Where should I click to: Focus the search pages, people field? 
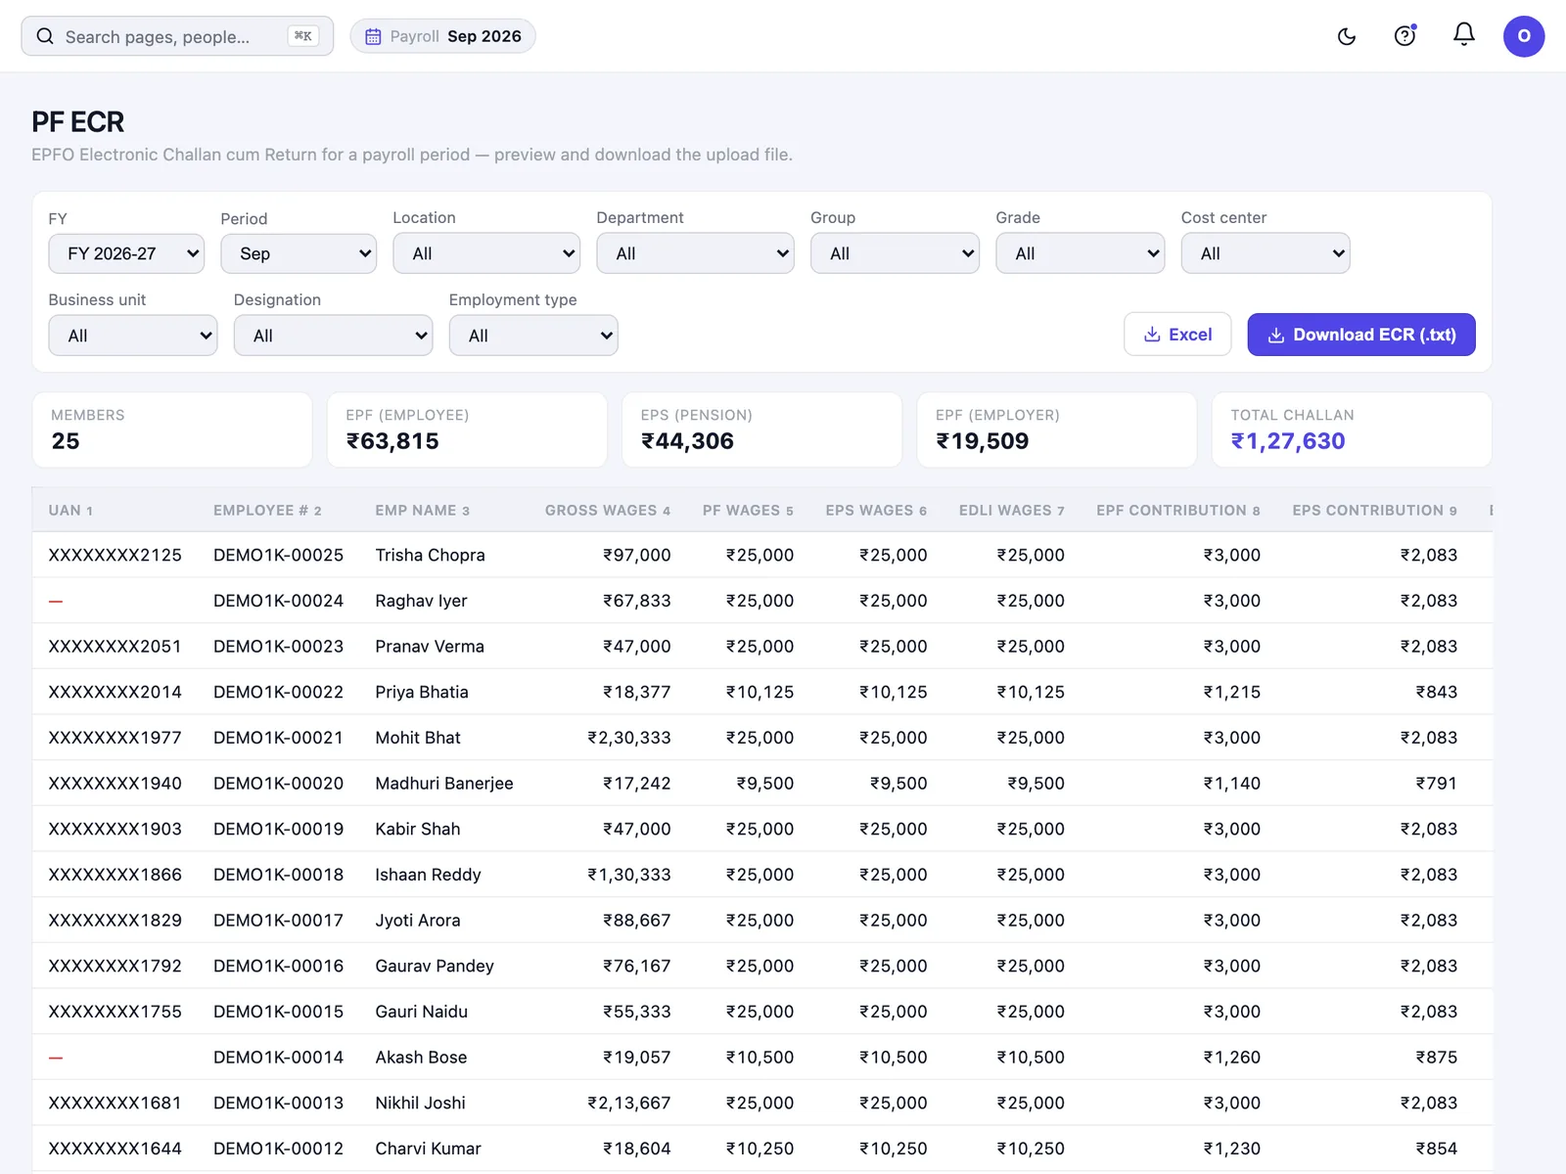(x=177, y=36)
